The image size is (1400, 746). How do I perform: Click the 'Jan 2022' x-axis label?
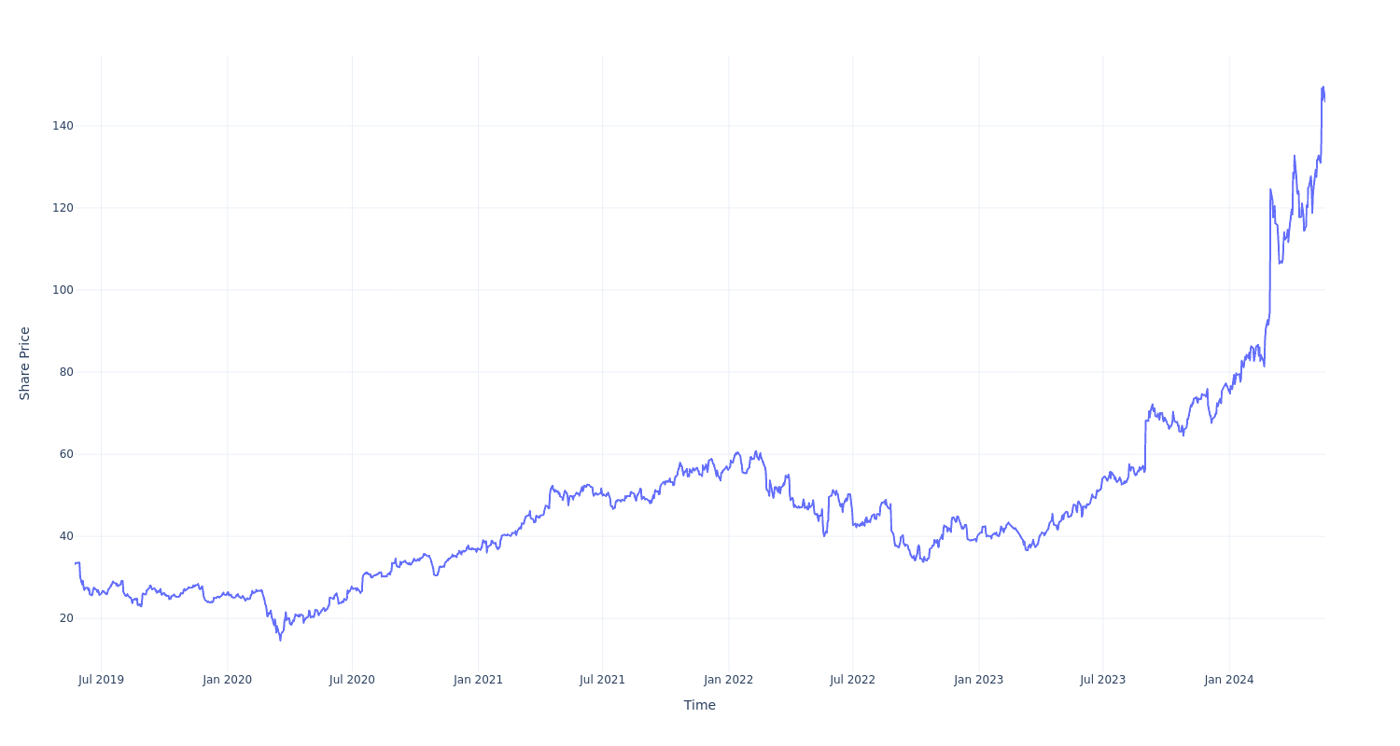tap(728, 680)
